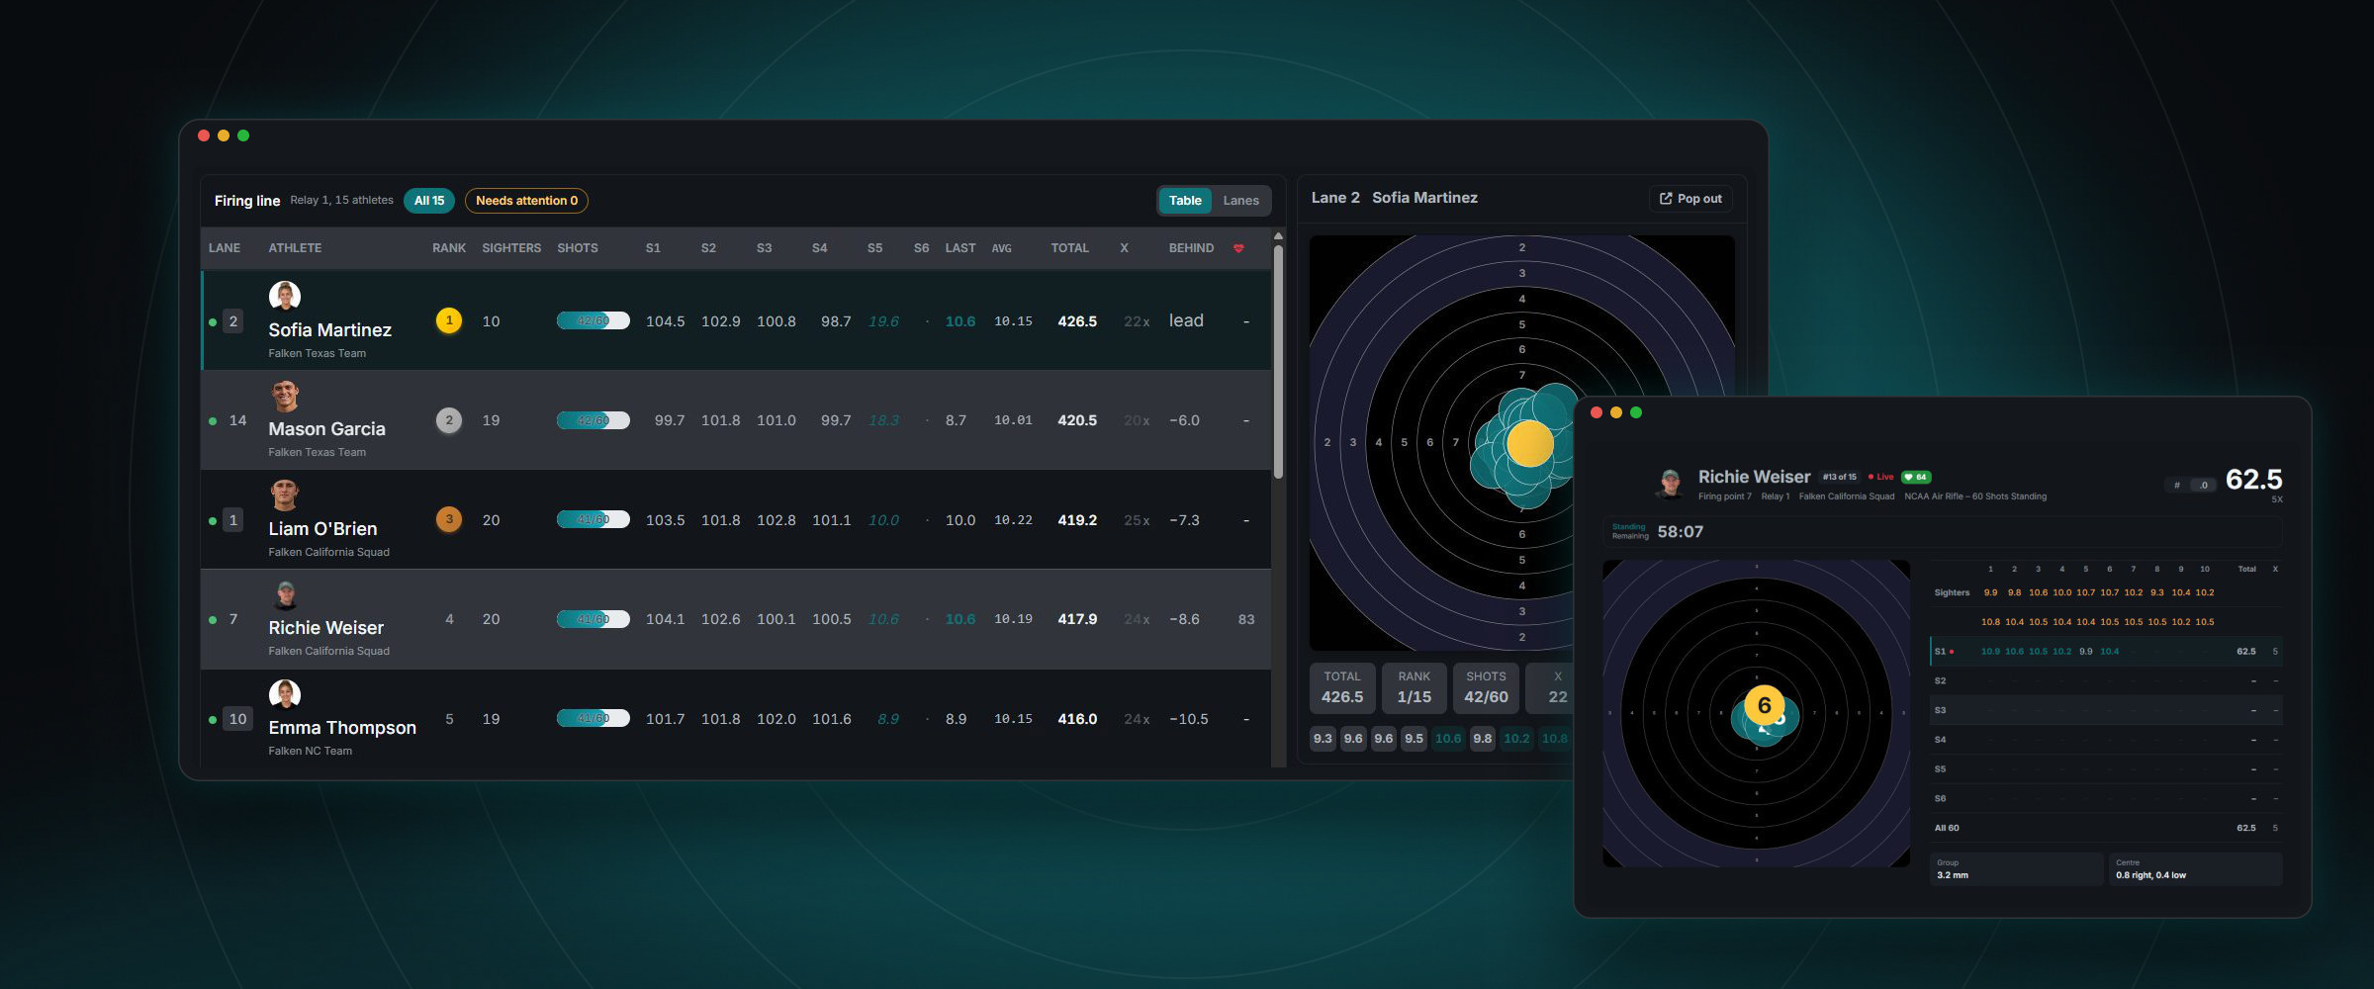Click the red Live indicator for Richie Weiser
The width and height of the screenshot is (2374, 989).
pos(1880,477)
